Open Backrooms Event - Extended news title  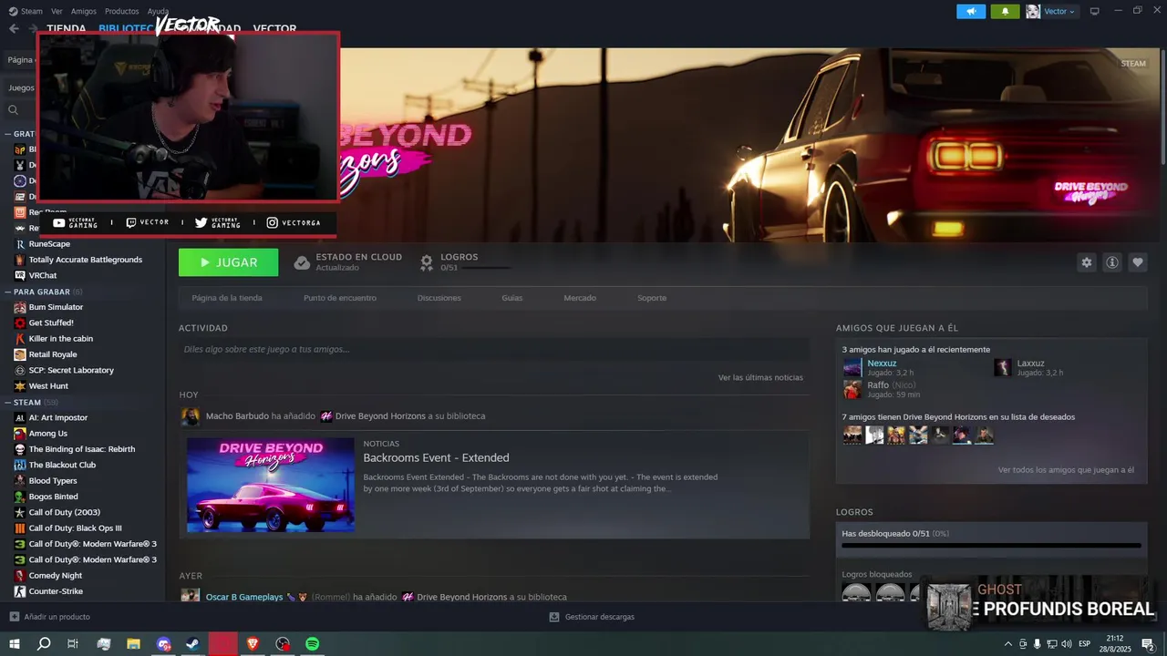436,457
